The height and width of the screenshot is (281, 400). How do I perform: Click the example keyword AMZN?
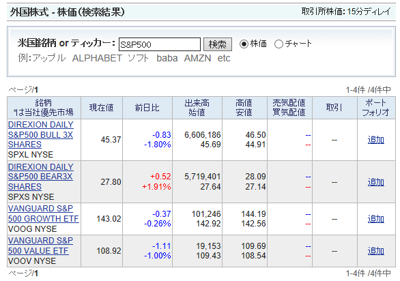pyautogui.click(x=198, y=58)
